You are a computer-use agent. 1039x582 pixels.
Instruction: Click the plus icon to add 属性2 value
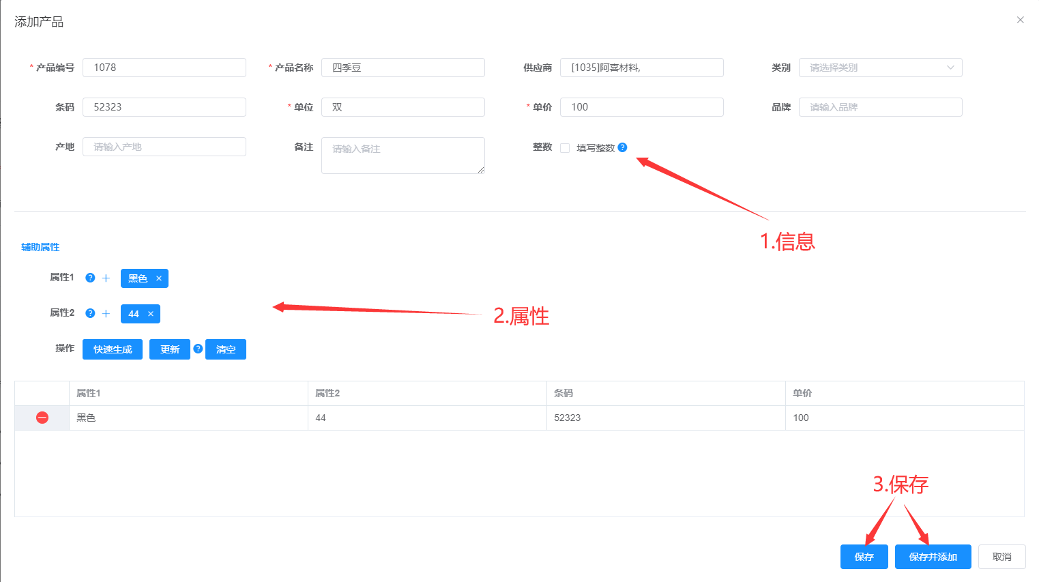click(x=106, y=314)
